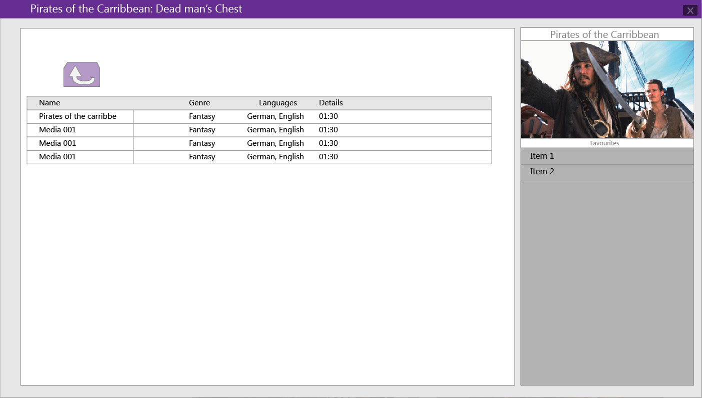Click the Genre column header
Viewport: 702px width, 398px height.
coord(199,103)
